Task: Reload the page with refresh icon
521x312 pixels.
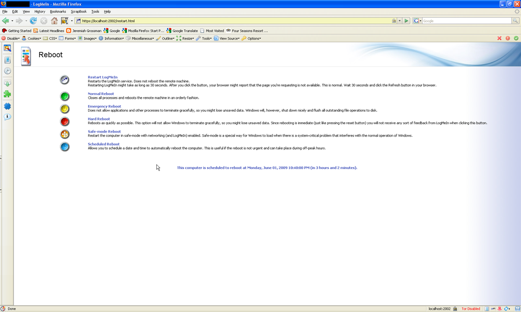Action: coord(33,21)
